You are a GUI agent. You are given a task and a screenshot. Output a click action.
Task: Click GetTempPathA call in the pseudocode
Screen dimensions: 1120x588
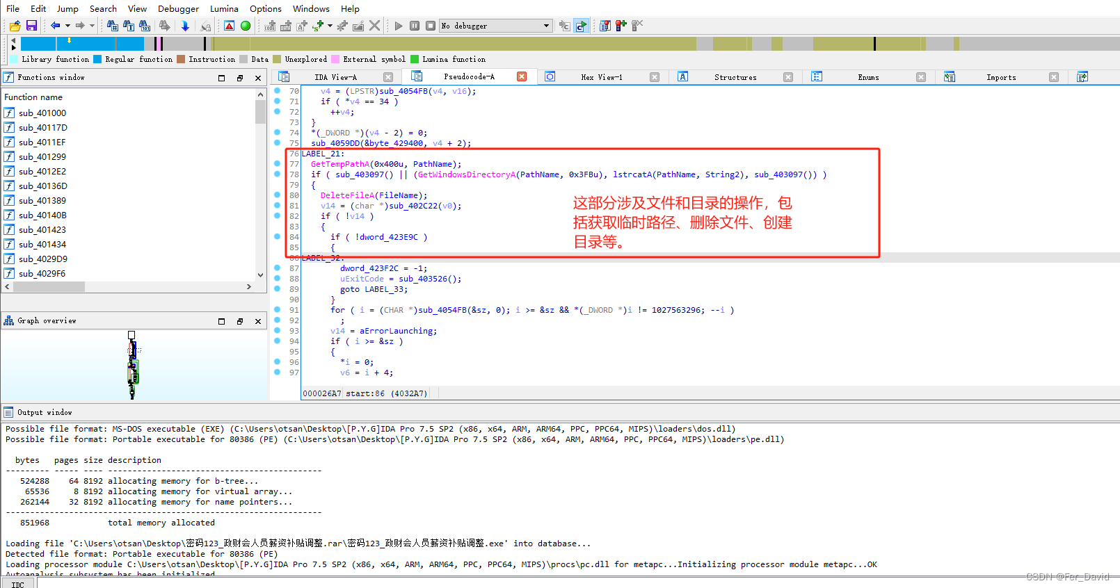tap(340, 164)
